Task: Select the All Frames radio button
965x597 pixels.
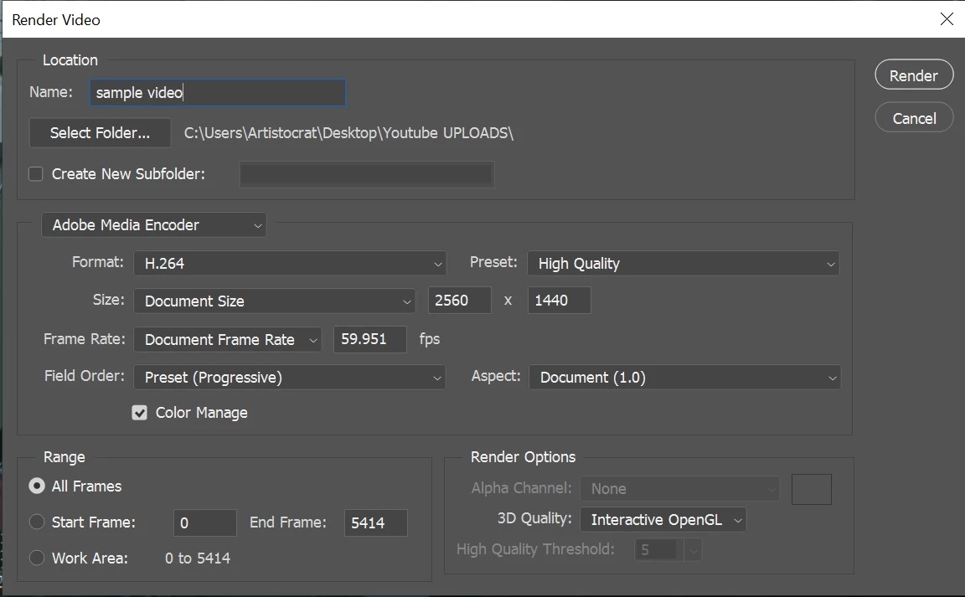Action: [x=37, y=486]
